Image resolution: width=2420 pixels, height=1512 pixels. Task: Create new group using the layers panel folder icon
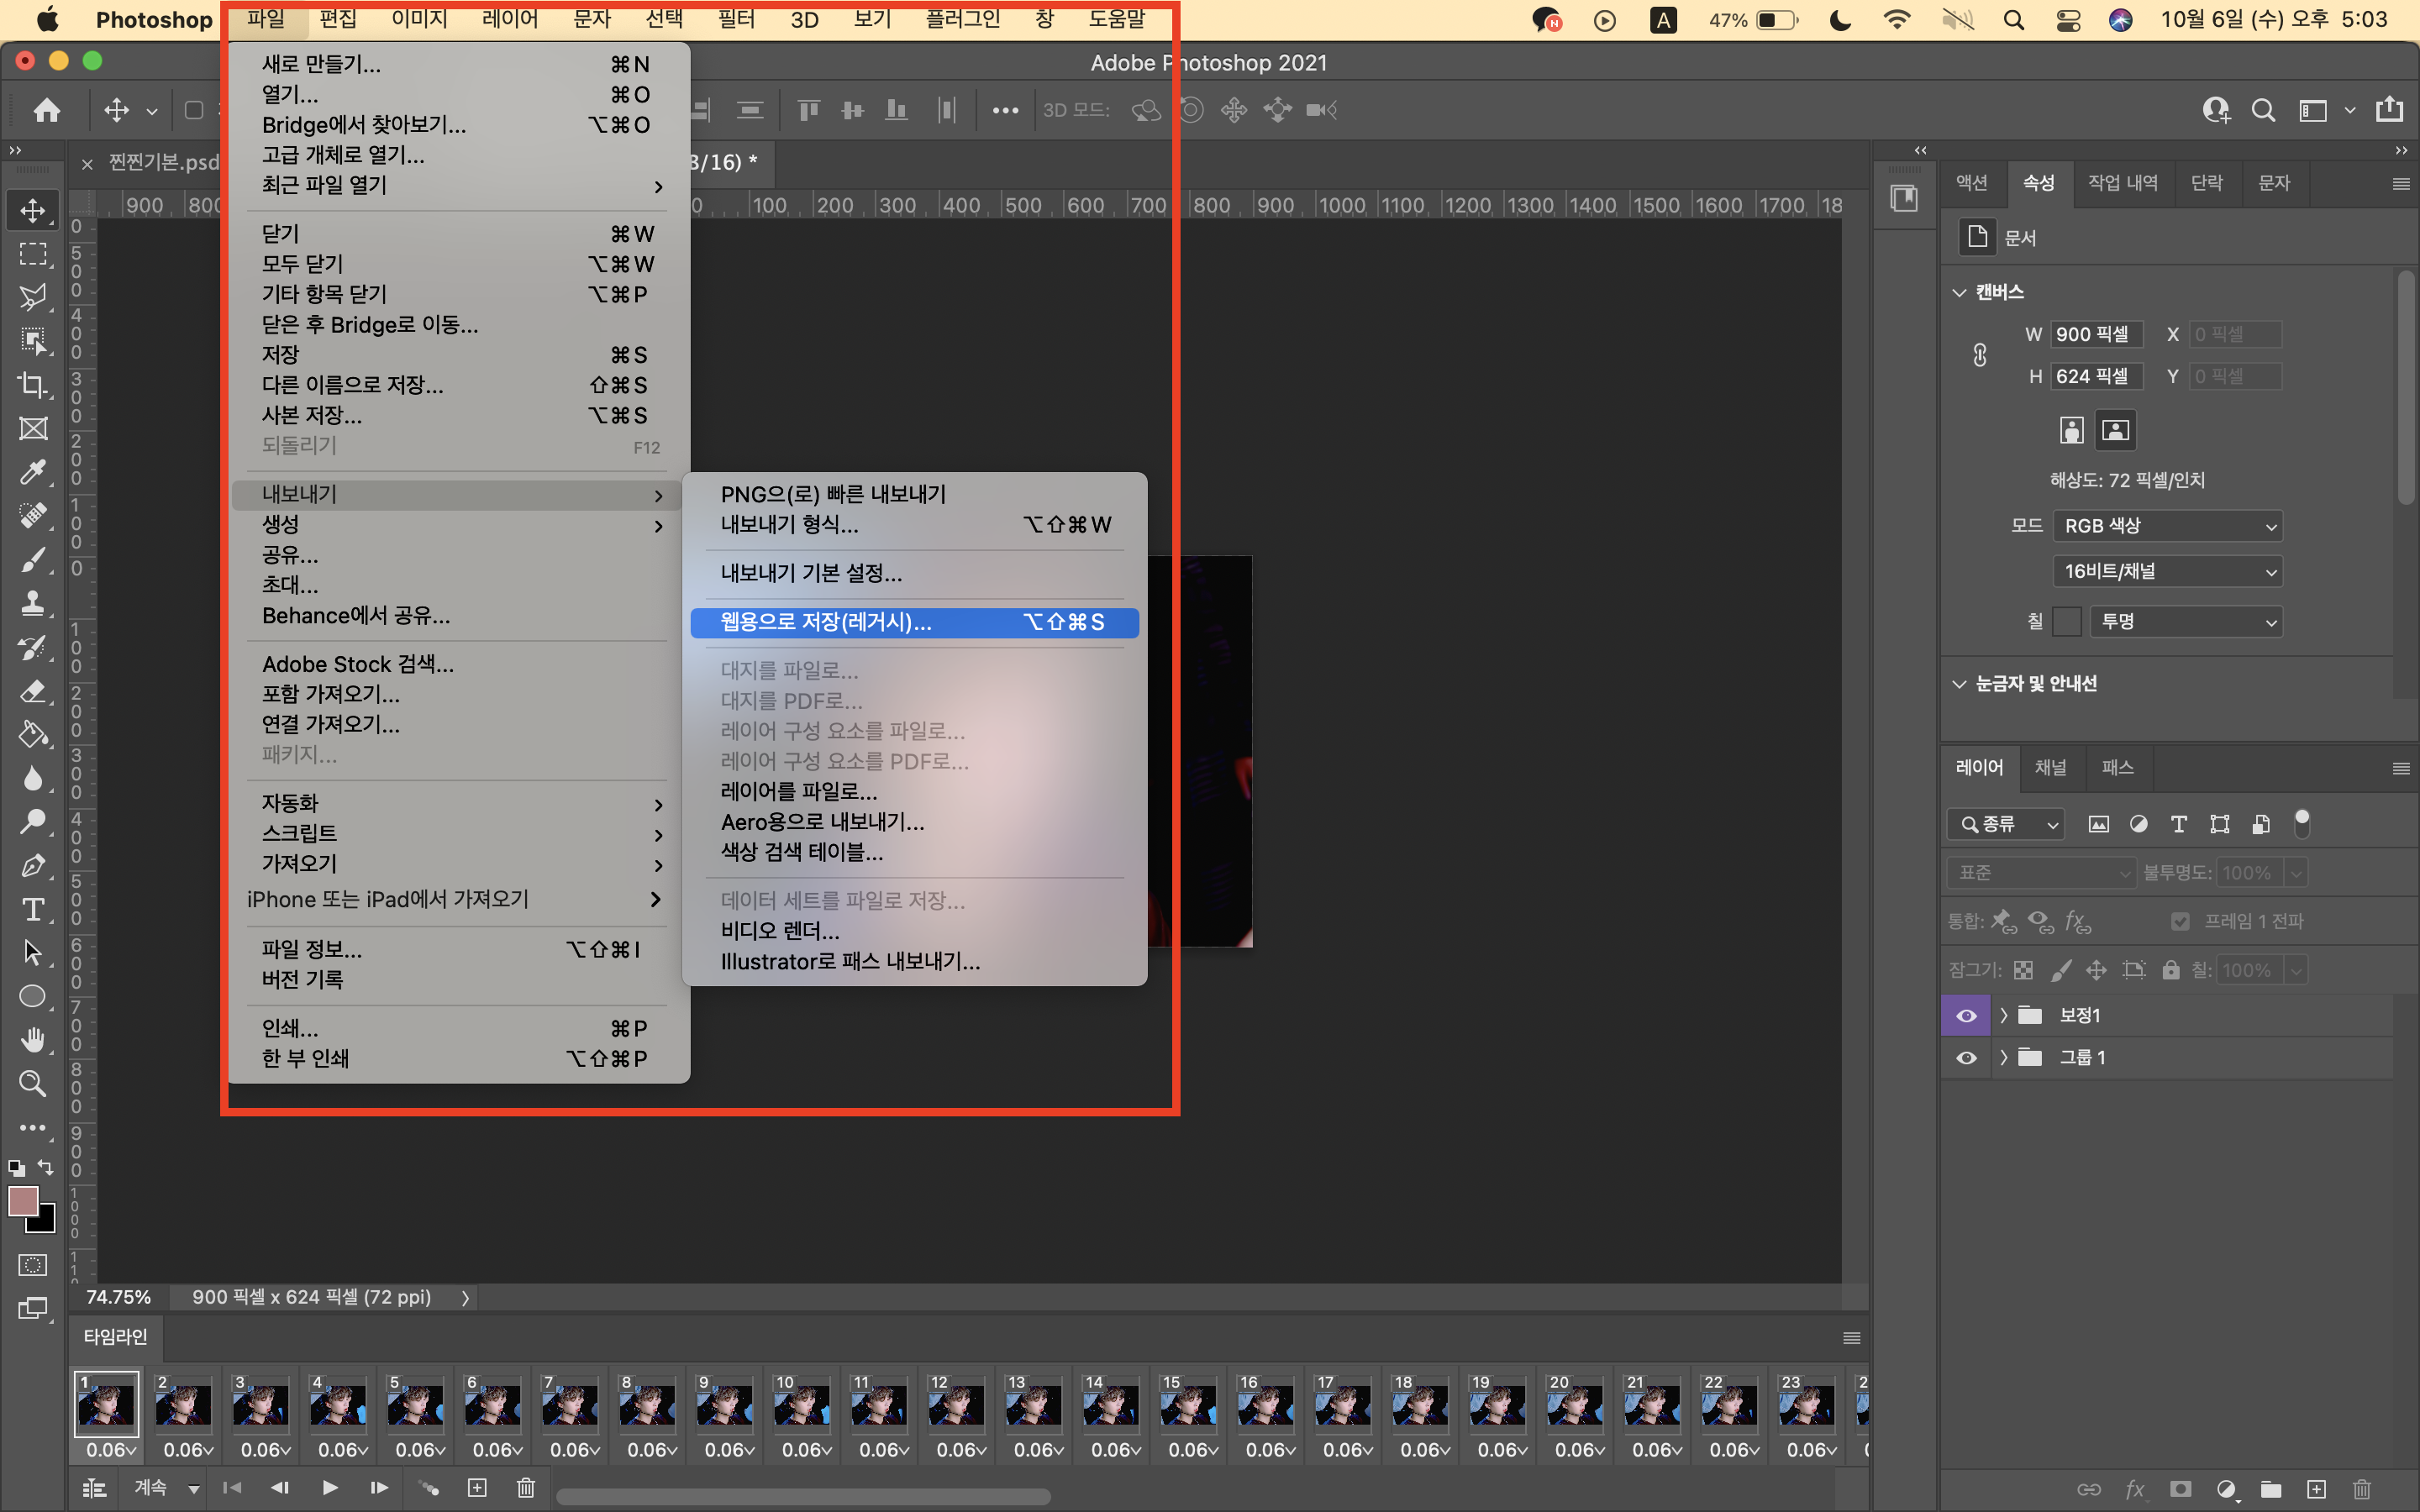click(2270, 1489)
